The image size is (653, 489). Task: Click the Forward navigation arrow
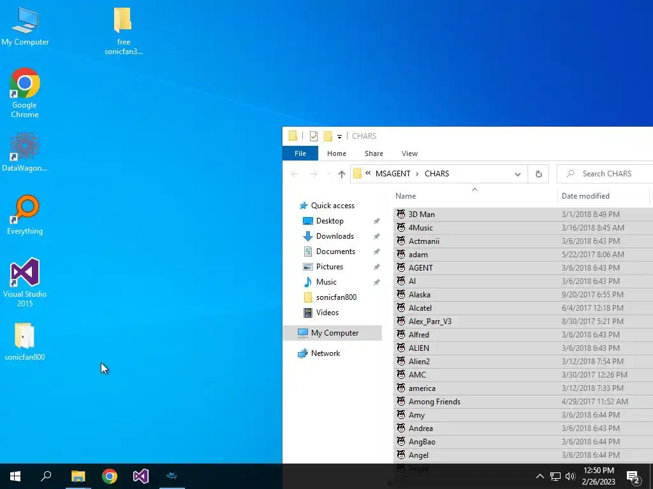(313, 174)
